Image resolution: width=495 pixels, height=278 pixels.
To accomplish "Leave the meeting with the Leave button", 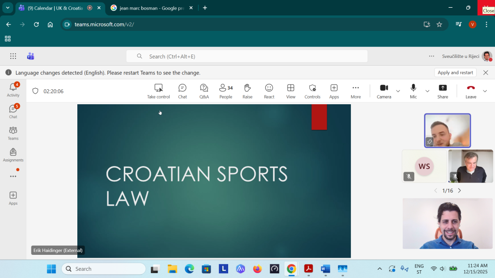I will pyautogui.click(x=470, y=90).
